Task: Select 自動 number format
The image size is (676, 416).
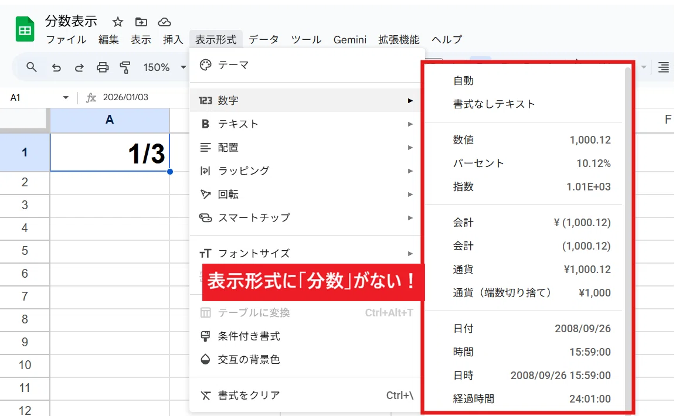Action: pyautogui.click(x=524, y=80)
